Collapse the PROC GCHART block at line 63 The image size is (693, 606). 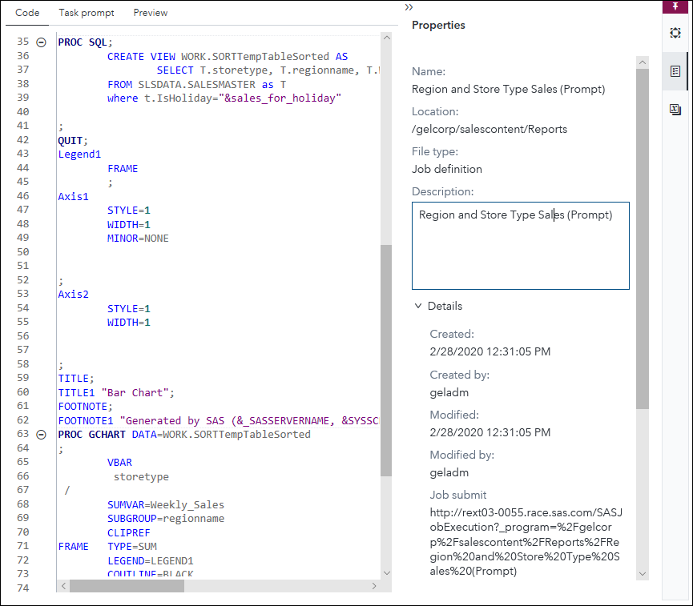[41, 435]
